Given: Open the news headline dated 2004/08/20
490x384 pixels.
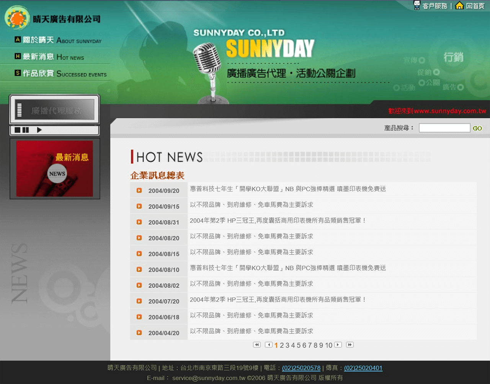Looking at the screenshot, I should coord(252,236).
